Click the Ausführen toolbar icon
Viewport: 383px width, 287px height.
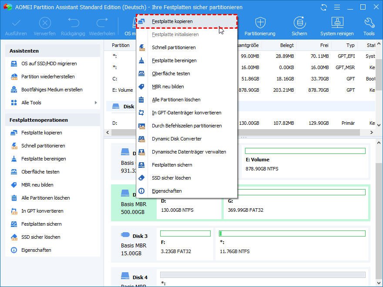pos(16,25)
